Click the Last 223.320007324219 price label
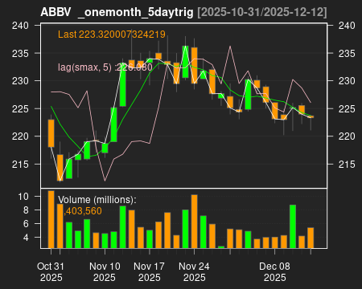Viewport: 362px width, 289px height. (x=112, y=35)
